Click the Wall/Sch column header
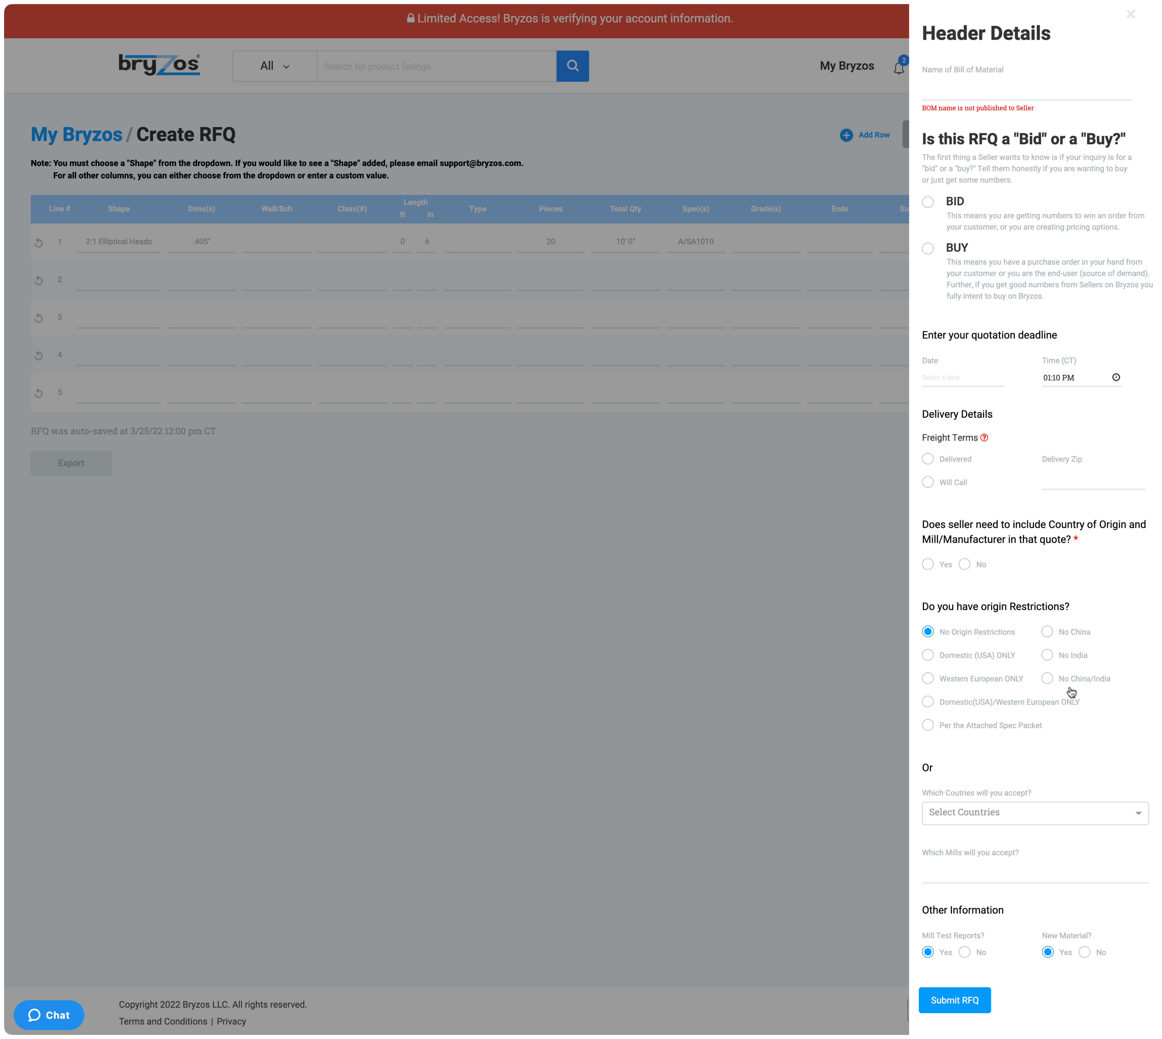This screenshot has width=1162, height=1039. (276, 209)
